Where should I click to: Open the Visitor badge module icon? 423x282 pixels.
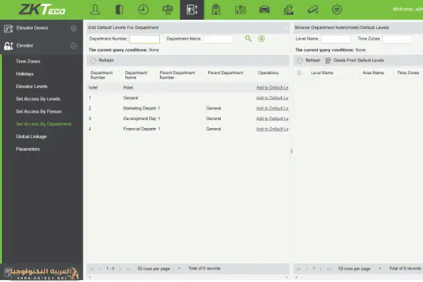click(240, 10)
